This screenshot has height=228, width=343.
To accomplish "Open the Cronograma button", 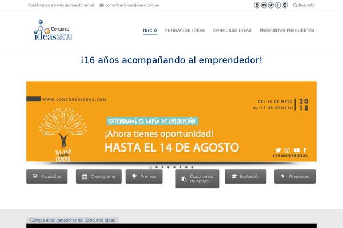I will [99, 176].
